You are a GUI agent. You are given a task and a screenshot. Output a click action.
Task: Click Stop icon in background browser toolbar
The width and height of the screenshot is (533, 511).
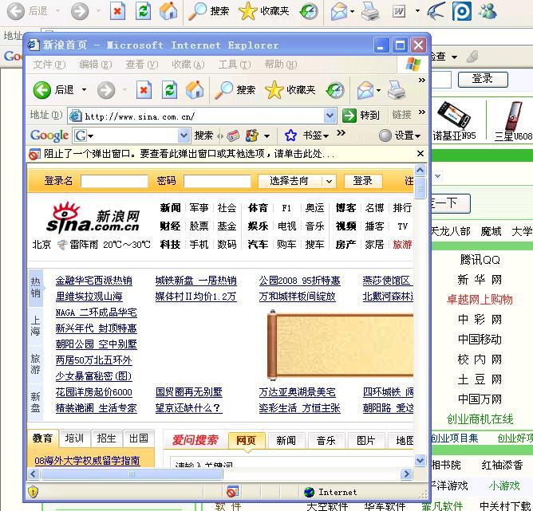pos(117,11)
